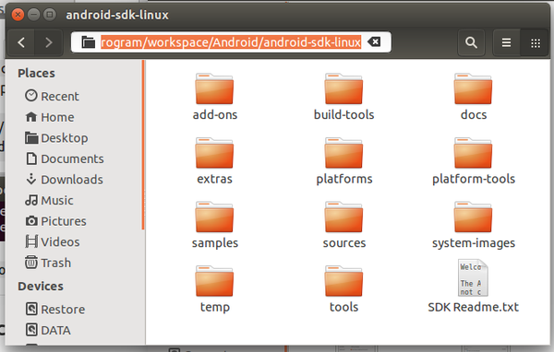Maximize the android-sdk-linux window

pyautogui.click(x=50, y=15)
